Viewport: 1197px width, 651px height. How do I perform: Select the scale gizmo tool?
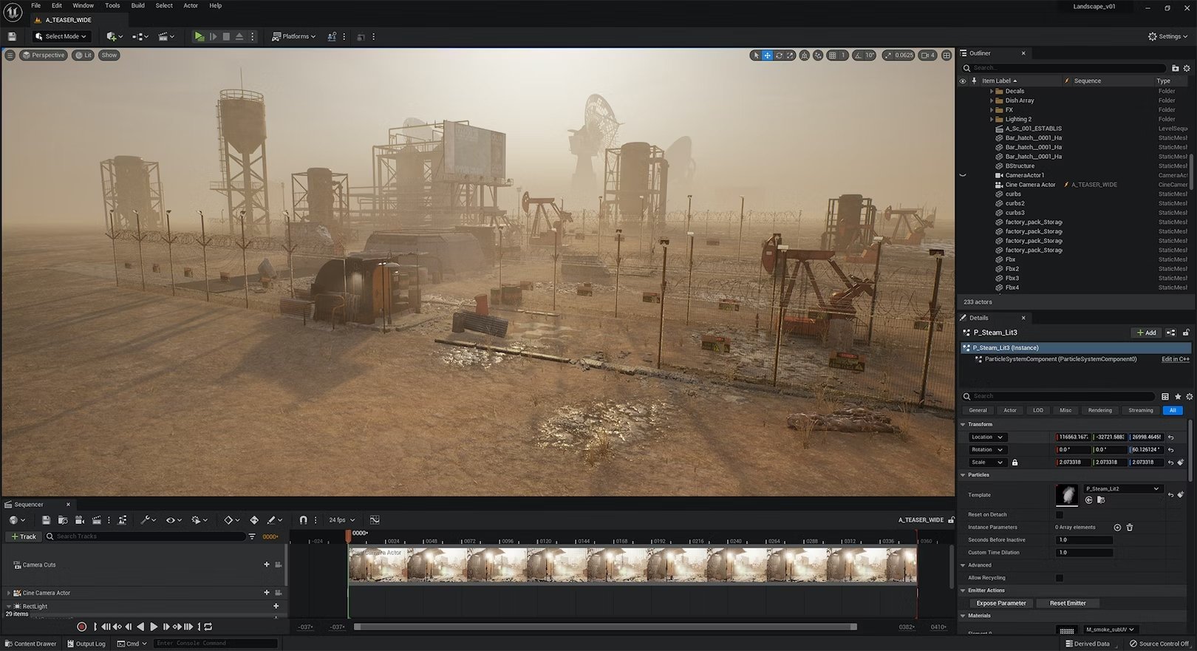click(x=790, y=55)
